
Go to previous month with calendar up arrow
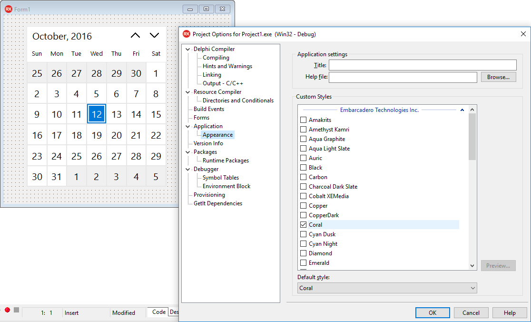coord(135,35)
